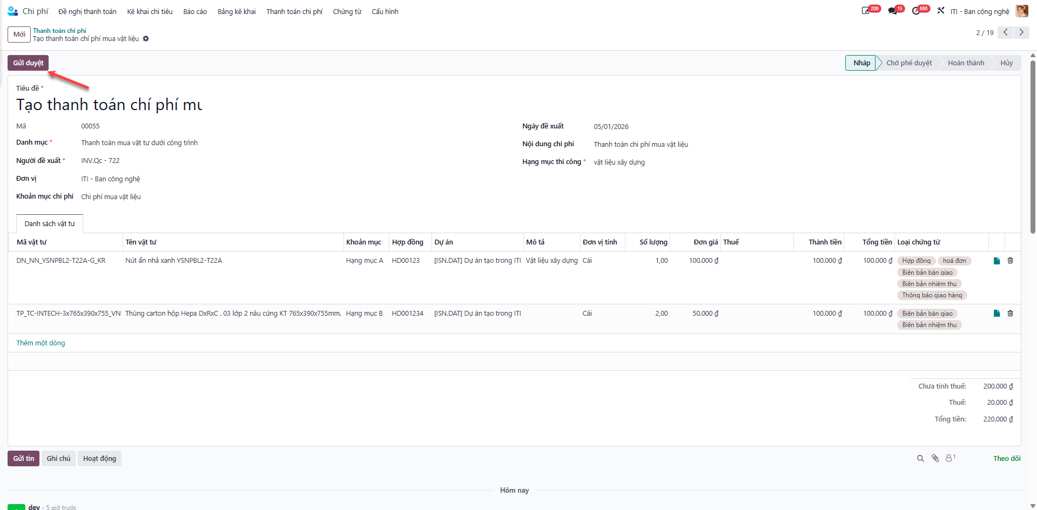Click the Ghi chú button
Image resolution: width=1037 pixels, height=510 pixels.
point(58,459)
